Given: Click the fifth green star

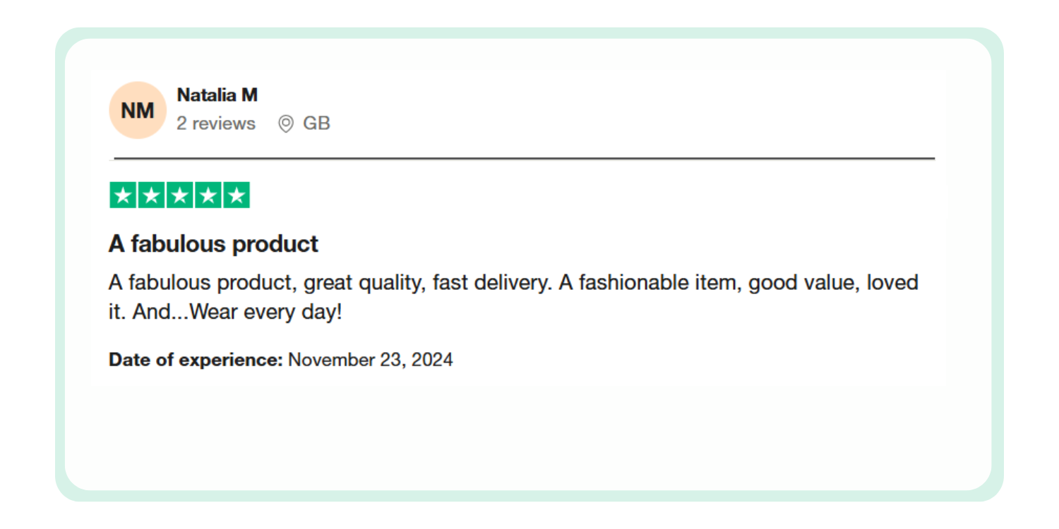Looking at the screenshot, I should (237, 195).
